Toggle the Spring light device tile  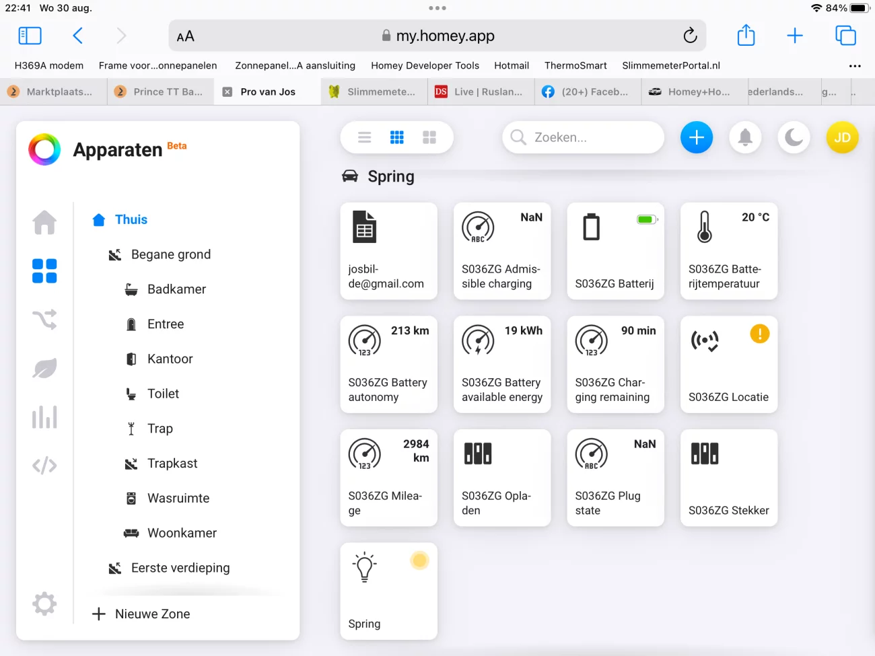point(388,591)
